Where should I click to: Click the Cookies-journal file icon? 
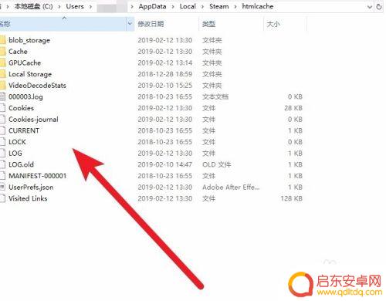2,120
